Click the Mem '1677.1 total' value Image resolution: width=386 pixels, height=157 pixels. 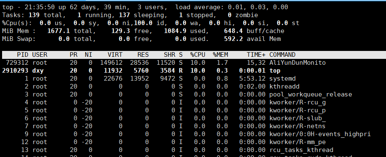(x=70, y=31)
